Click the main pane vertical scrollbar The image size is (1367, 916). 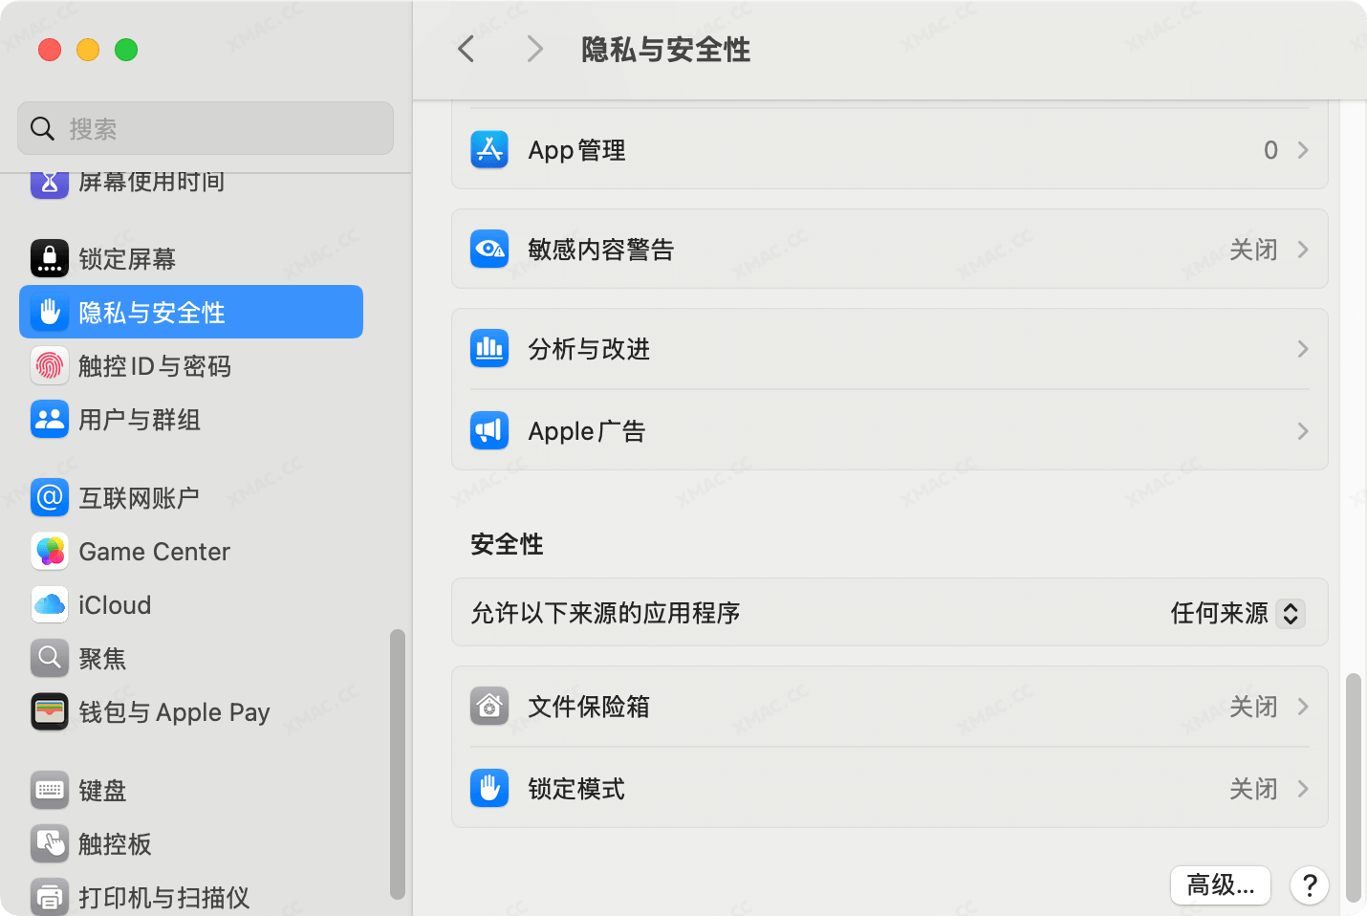point(1353,787)
